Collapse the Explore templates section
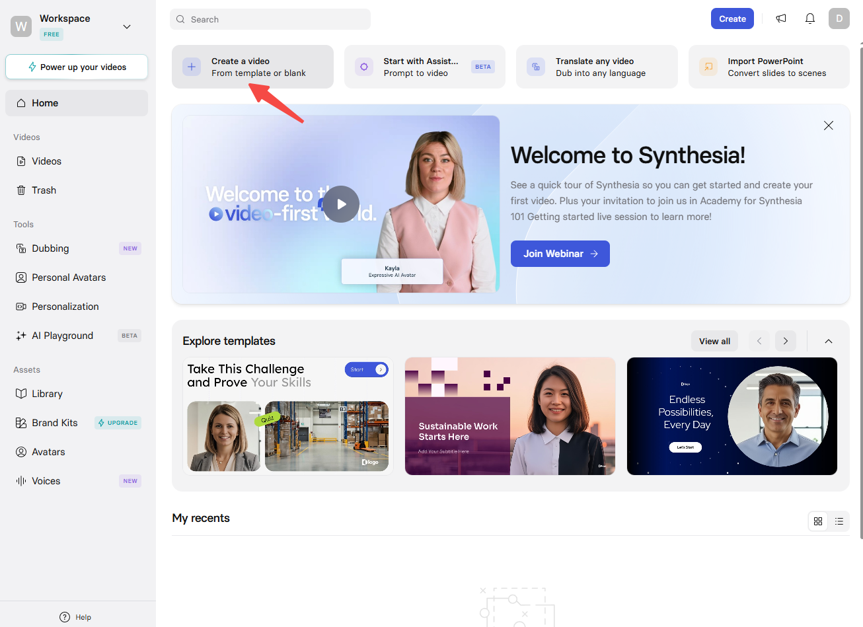The image size is (863, 627). 829,341
